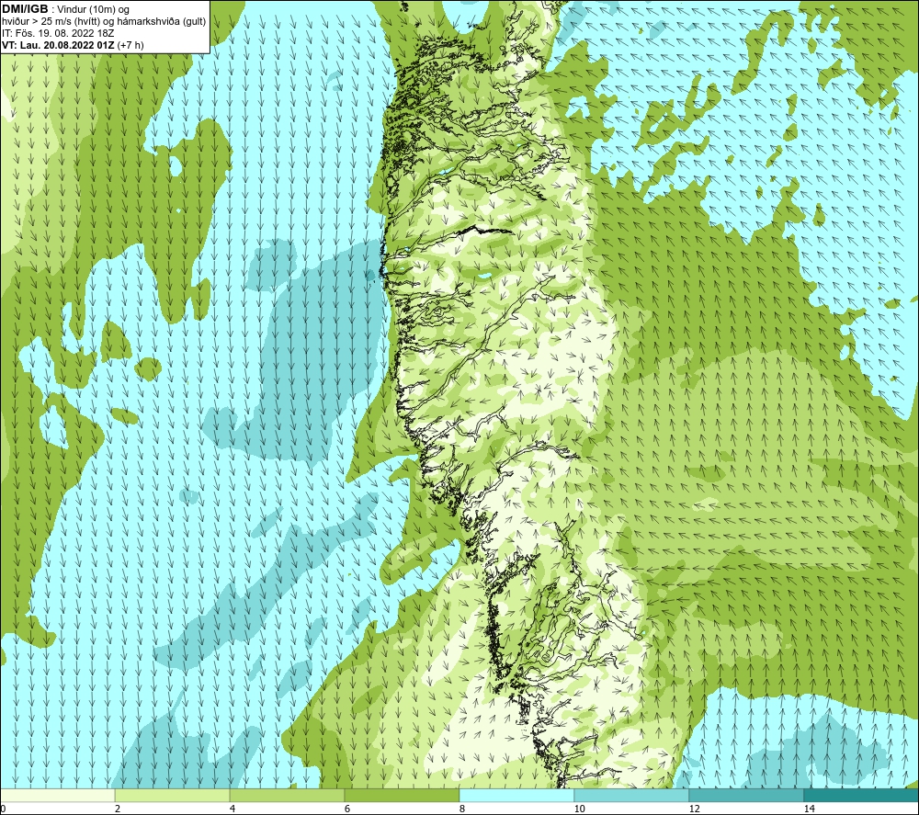919x815 pixels.
Task: Click the "hviður > 25 m/s (hvítt)" line
Action: point(51,22)
